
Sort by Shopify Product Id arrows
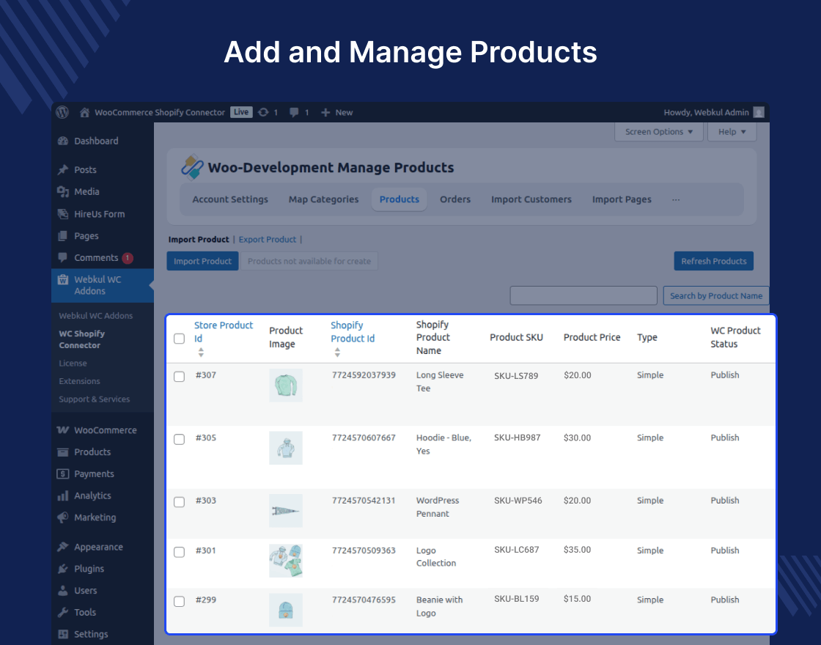pos(337,353)
